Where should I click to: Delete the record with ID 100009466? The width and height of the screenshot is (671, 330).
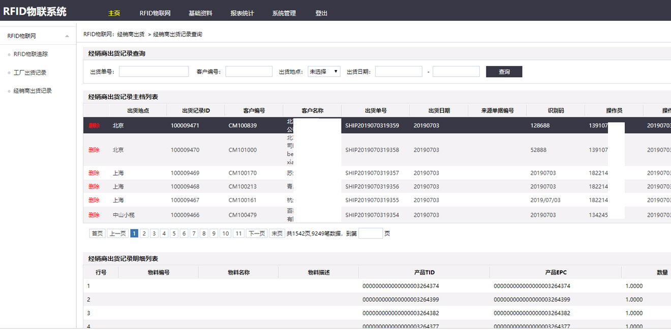pyautogui.click(x=94, y=215)
